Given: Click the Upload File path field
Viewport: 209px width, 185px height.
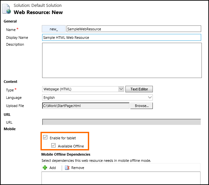Looking at the screenshot, I should 86,106.
